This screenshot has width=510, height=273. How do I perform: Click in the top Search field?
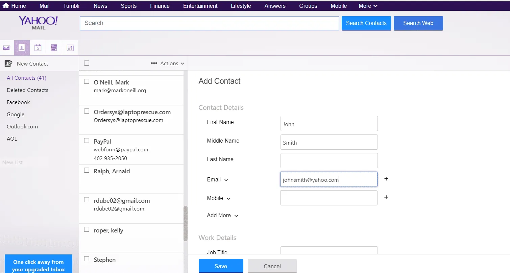[x=209, y=23]
